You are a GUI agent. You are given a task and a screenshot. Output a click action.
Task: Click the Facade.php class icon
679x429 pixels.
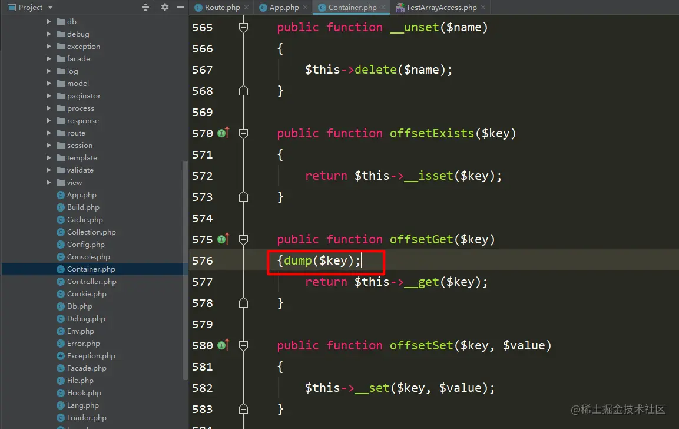tap(61, 368)
